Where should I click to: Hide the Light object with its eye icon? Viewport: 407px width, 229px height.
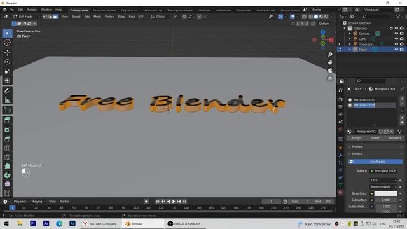tap(396, 39)
